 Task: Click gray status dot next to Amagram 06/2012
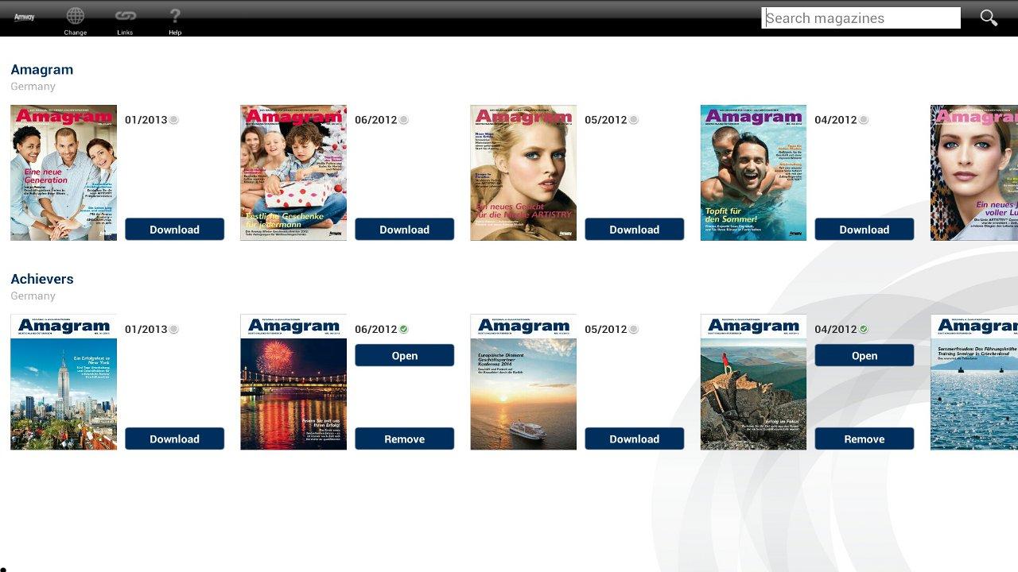[x=403, y=120]
